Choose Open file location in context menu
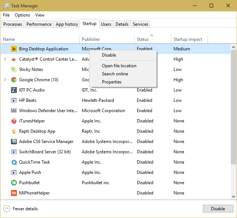Screen dimensions: 237x218 (119, 66)
